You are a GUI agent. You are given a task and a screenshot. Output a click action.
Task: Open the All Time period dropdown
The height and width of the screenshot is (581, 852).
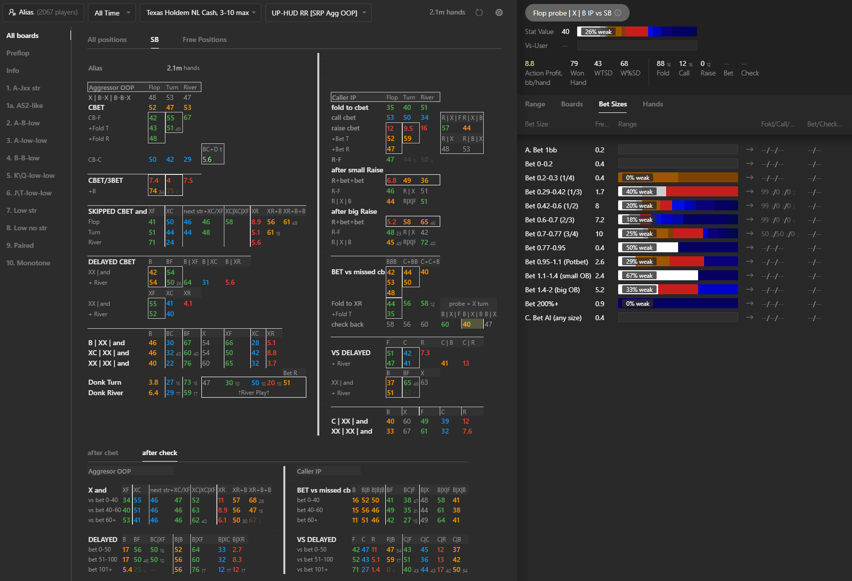(x=112, y=12)
